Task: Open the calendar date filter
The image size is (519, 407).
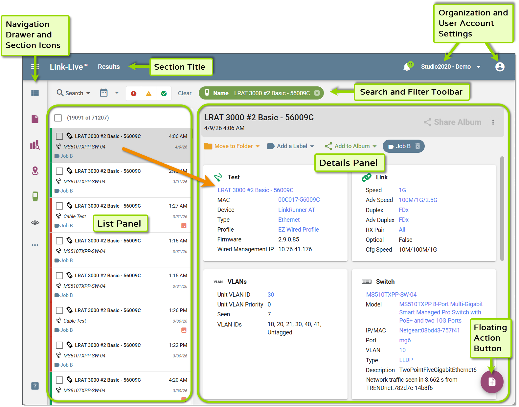Action: [104, 93]
